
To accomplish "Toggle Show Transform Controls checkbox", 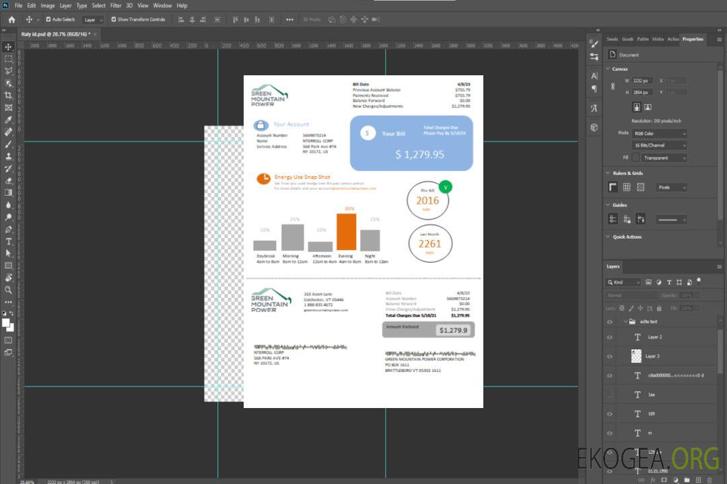I will tap(114, 19).
